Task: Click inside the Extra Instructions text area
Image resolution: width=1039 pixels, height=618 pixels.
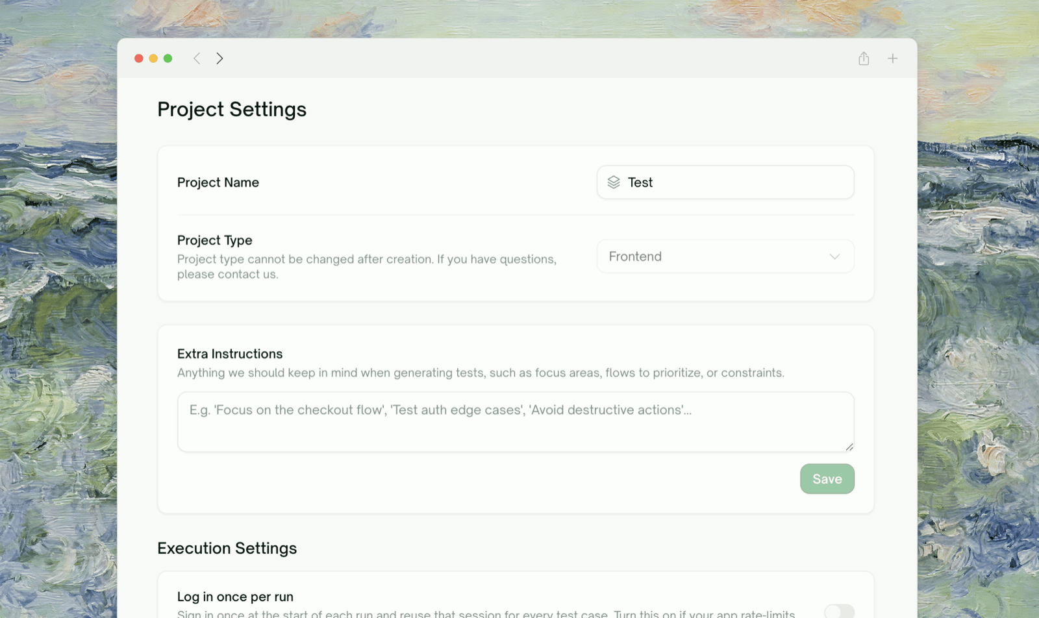Action: tap(516, 422)
